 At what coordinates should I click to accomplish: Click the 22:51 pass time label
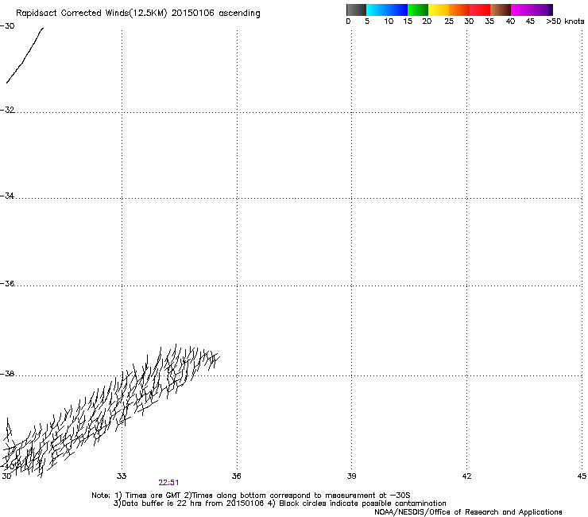point(168,483)
